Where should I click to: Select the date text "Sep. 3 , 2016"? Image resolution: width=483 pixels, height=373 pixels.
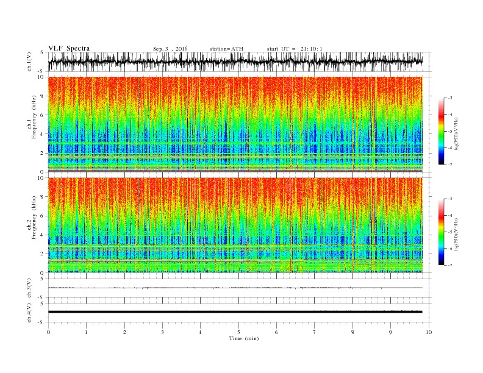pyautogui.click(x=170, y=49)
